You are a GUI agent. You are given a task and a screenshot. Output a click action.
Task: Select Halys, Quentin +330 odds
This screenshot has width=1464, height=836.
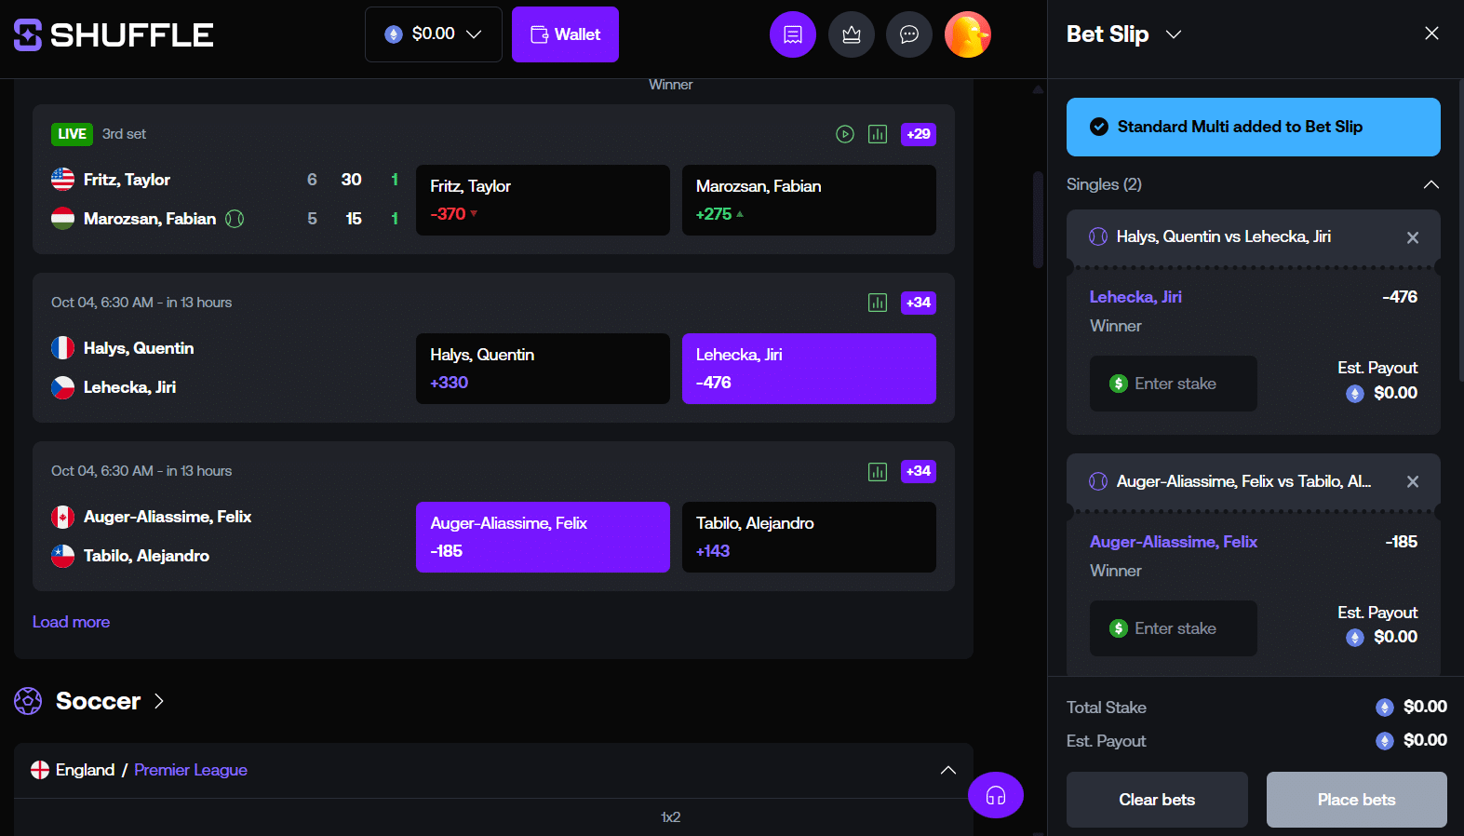point(543,369)
